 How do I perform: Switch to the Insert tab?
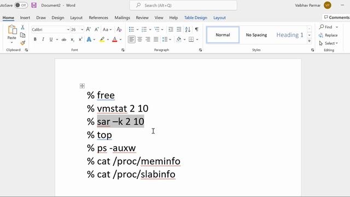click(25, 18)
